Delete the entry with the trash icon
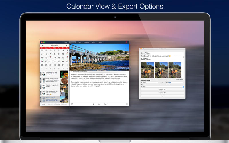The image size is (229, 143). coord(127,104)
